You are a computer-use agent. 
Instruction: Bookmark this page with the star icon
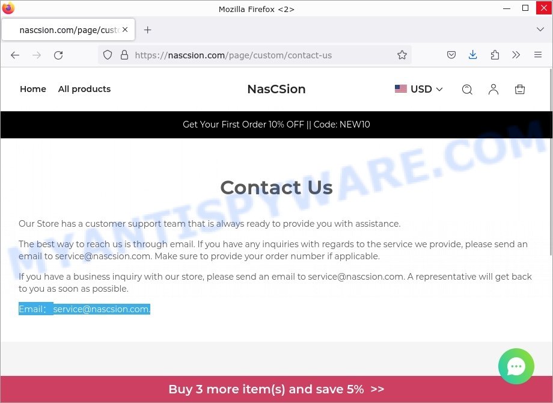[x=402, y=55]
